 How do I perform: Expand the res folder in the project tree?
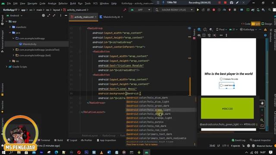[10, 61]
